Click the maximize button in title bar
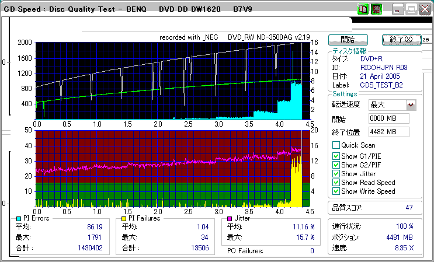434x262 pixels. 411,9
